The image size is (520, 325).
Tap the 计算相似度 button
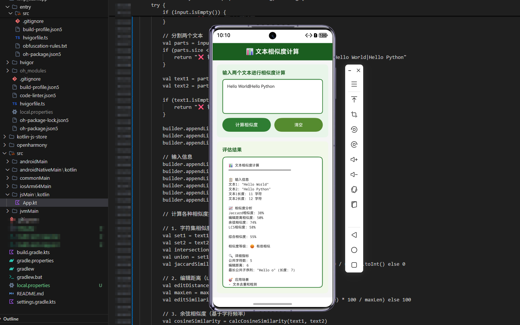tap(246, 125)
